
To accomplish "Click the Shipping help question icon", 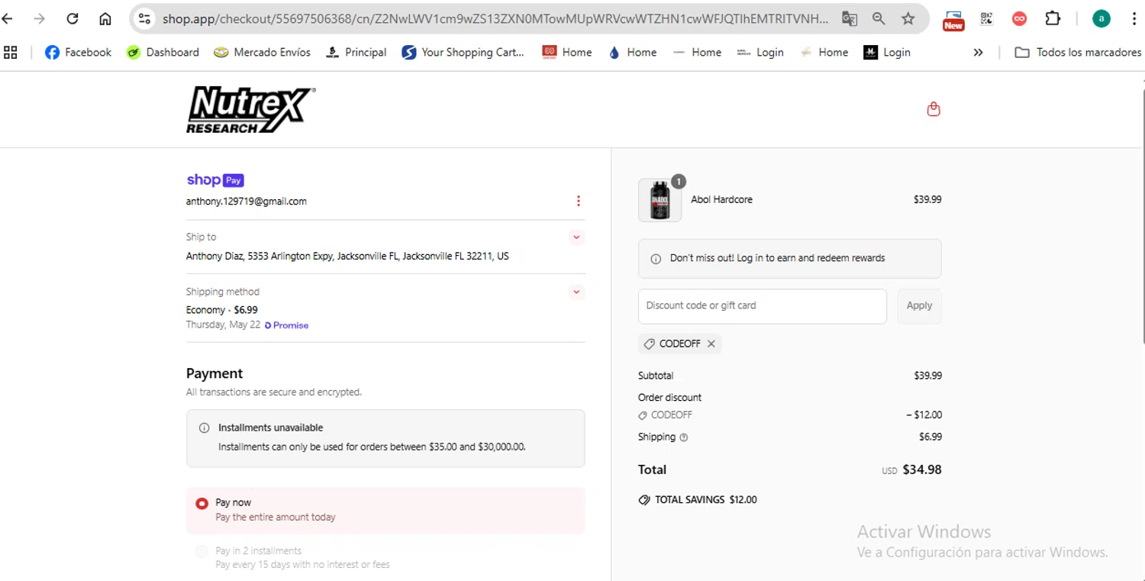I will point(683,437).
